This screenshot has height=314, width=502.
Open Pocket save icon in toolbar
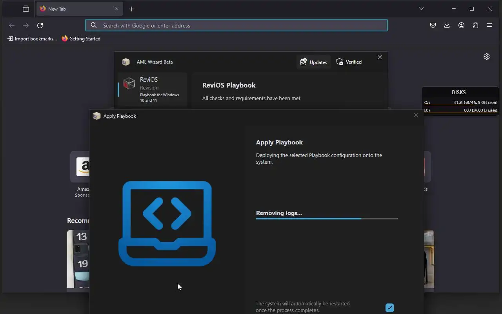click(x=433, y=25)
